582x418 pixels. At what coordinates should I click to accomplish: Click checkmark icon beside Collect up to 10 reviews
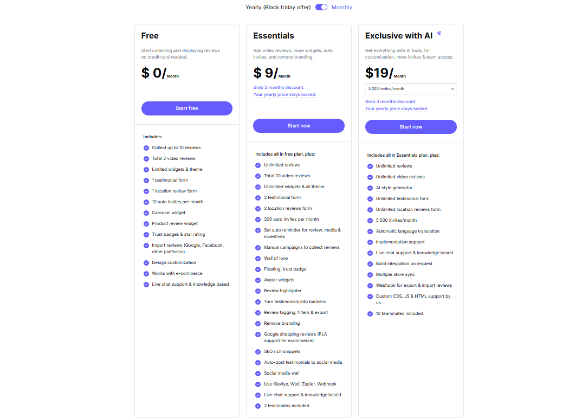pyautogui.click(x=146, y=148)
